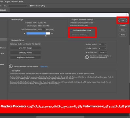Select Web / UI Design cache preset

point(26,48)
